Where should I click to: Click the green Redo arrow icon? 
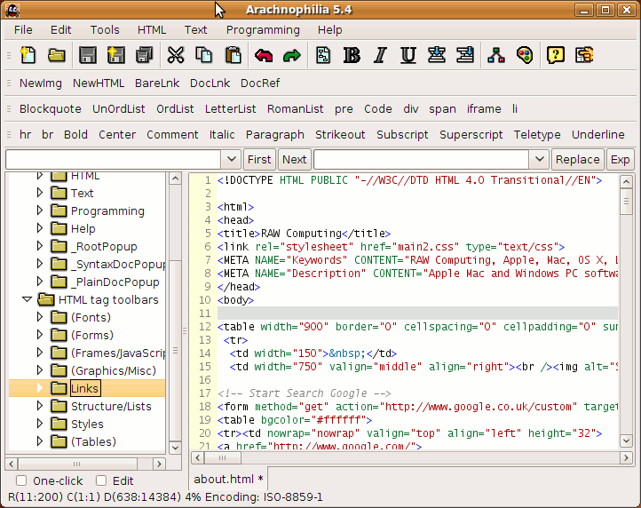click(x=292, y=55)
